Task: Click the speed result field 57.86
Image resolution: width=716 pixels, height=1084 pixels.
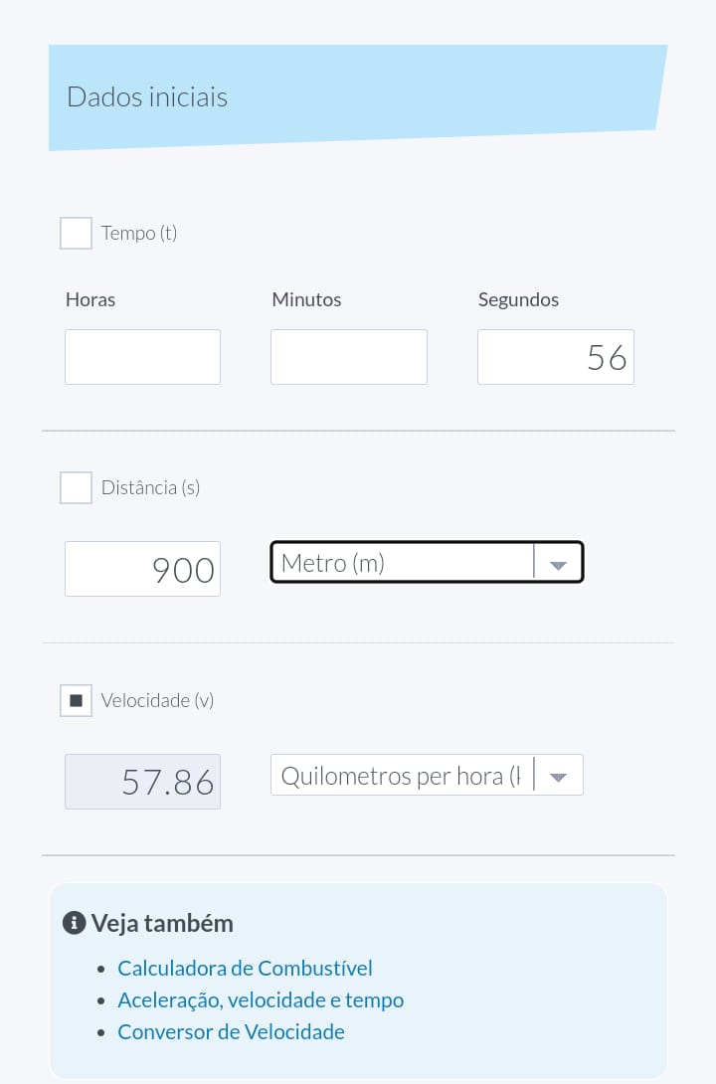Action: 142,782
